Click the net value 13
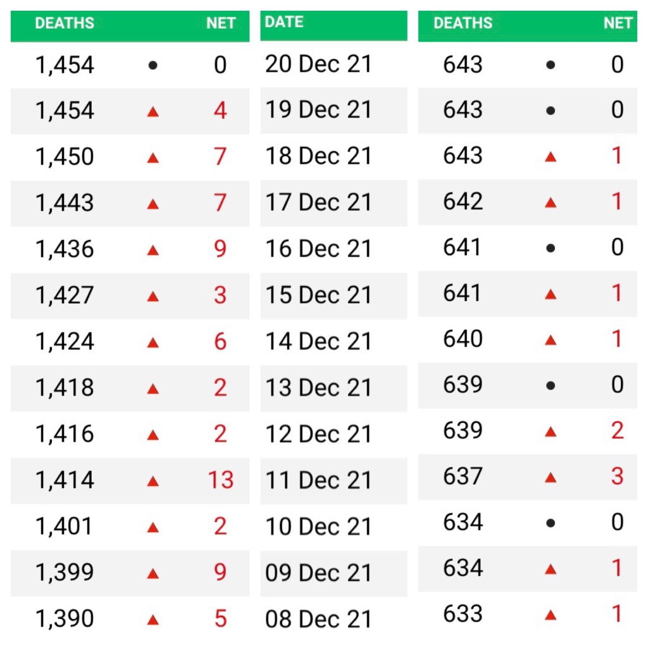 coord(221,480)
